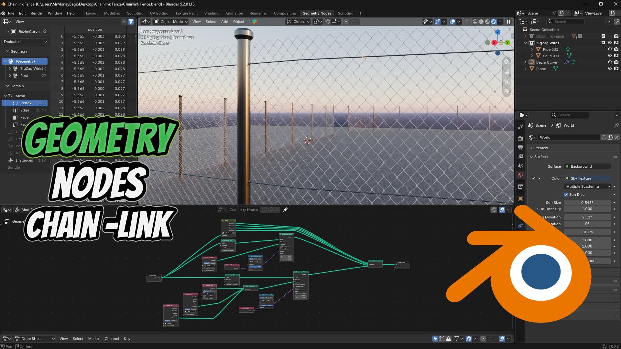Screen dimensions: 621x349
Task: Select material preview shading mode
Action: click(x=487, y=22)
